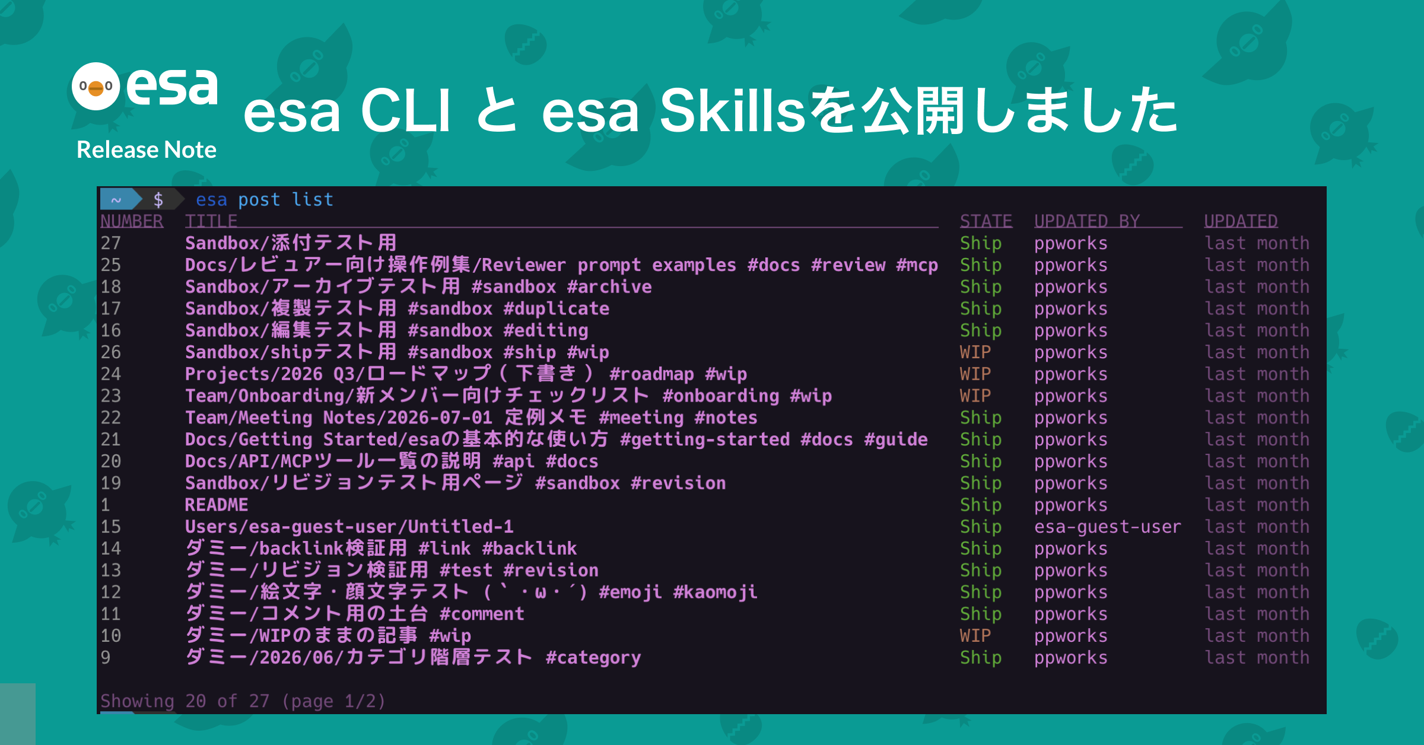
Task: Click the WIP state of post 23
Action: [x=975, y=396]
